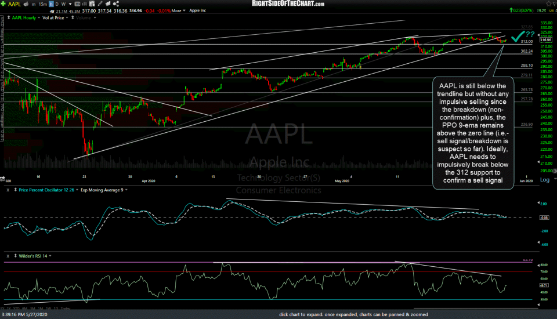Select the 15m timeframe
The image size is (557, 319).
coord(42,4)
